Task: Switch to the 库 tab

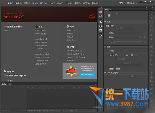Action: 111,10
